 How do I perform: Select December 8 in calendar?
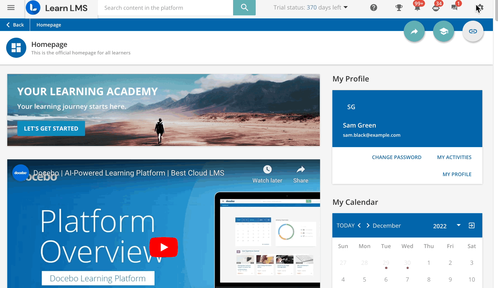[x=429, y=279]
